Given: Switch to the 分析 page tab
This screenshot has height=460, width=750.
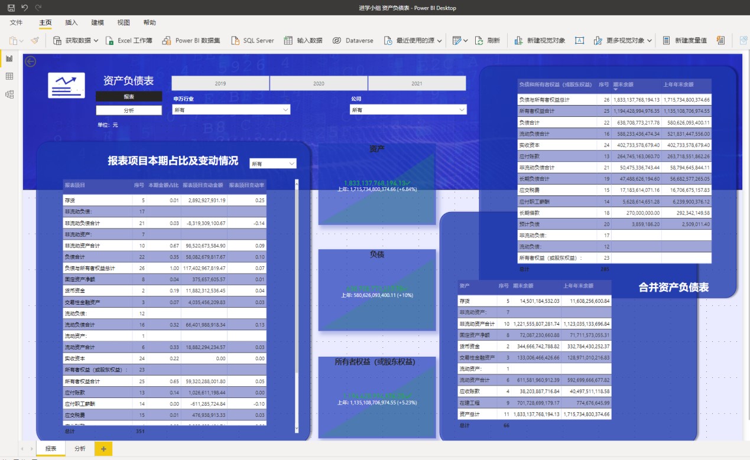Looking at the screenshot, I should click(x=80, y=449).
